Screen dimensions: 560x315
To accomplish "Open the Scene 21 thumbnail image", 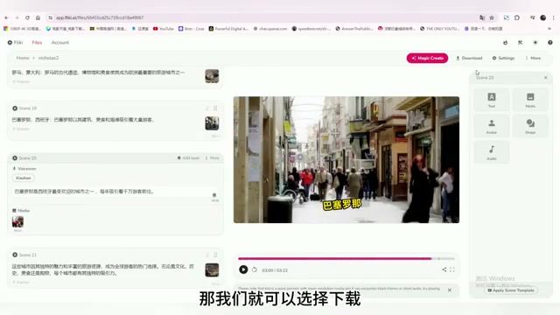I will 212,270.
